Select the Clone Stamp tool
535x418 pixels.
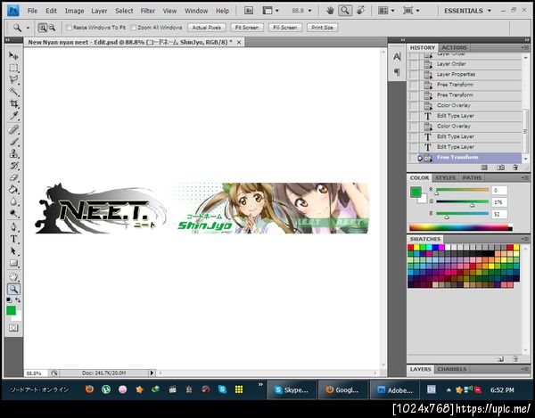coord(13,153)
